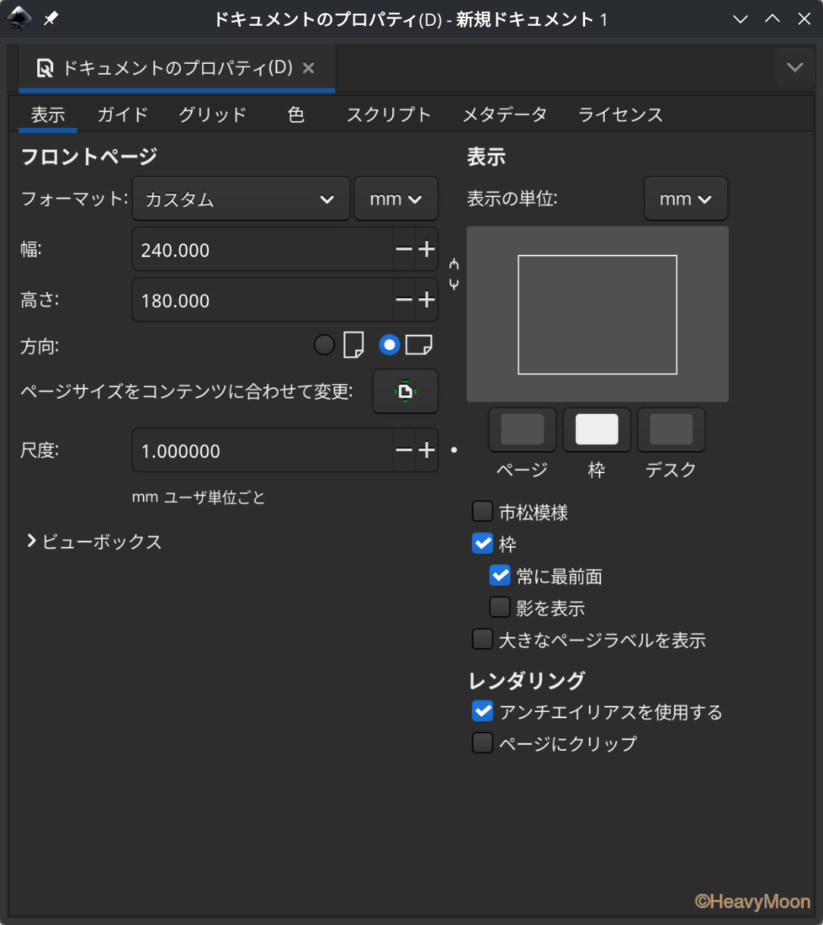
Task: Open the メタデータ tab
Action: [x=505, y=115]
